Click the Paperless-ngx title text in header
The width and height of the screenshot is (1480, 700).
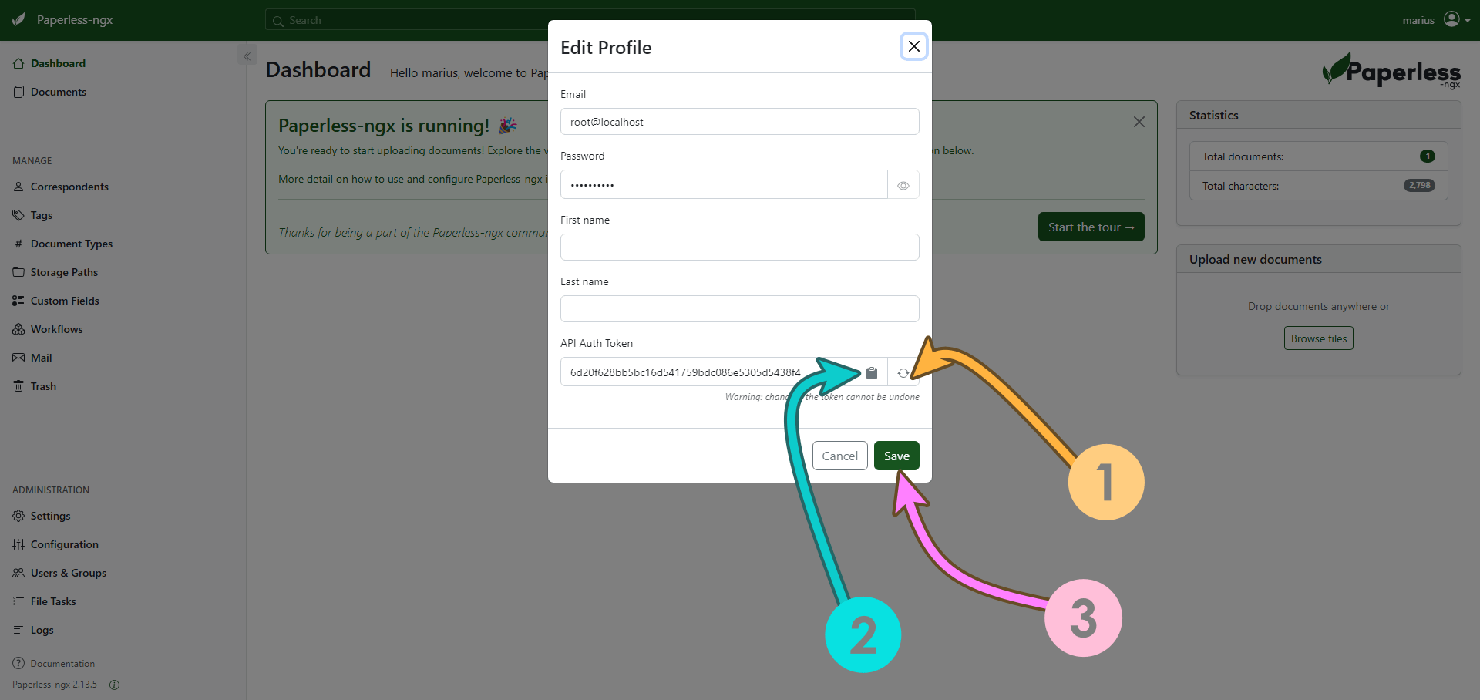coord(75,20)
